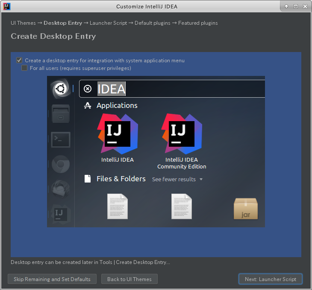Click the Applications category icon
The width and height of the screenshot is (312, 290).
coord(88,105)
